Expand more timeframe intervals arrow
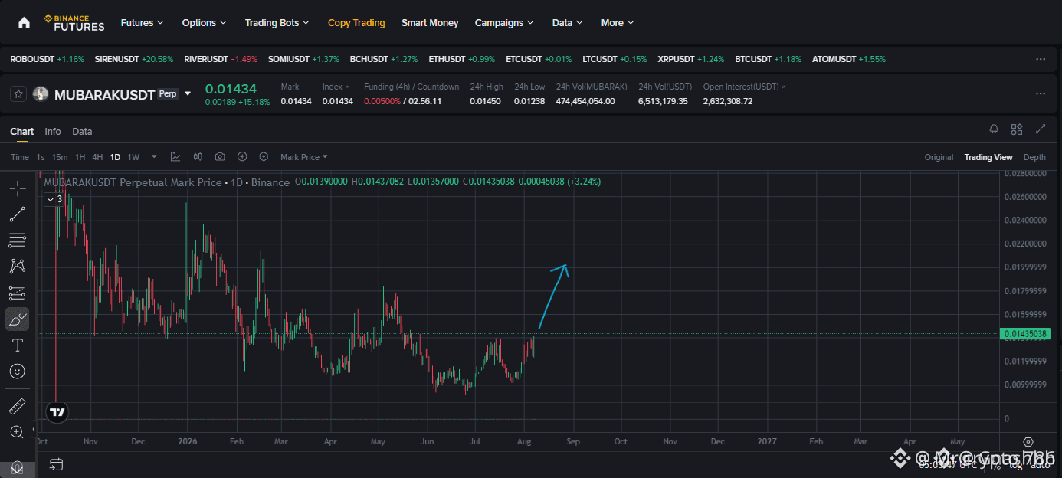Screen dimensions: 1062x478 (x=154, y=156)
